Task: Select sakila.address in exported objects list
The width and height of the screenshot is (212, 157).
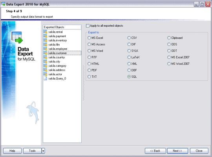Action: pos(57,70)
